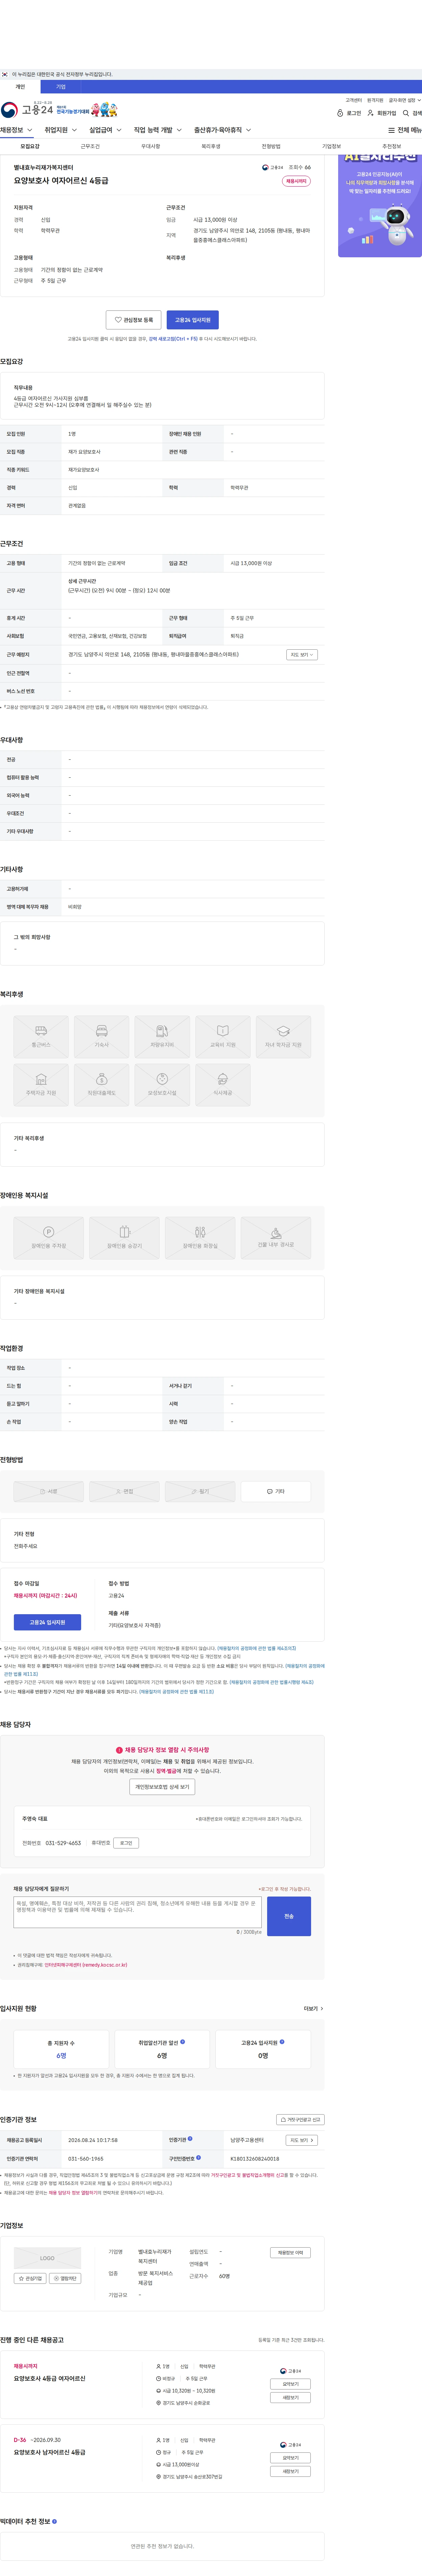
Task: Open the 회원가입 sign-up icon link
Action: click(x=382, y=113)
